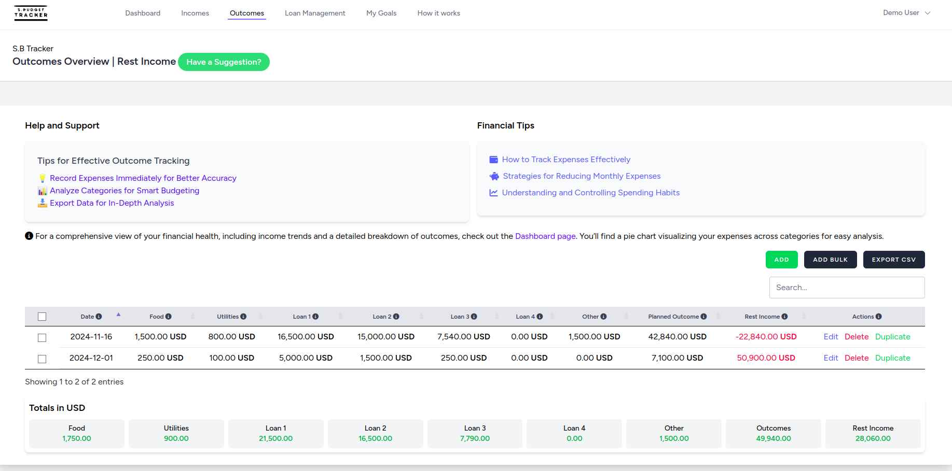This screenshot has width=952, height=471.
Task: Click the info icon next to Date header
Action: pyautogui.click(x=99, y=317)
